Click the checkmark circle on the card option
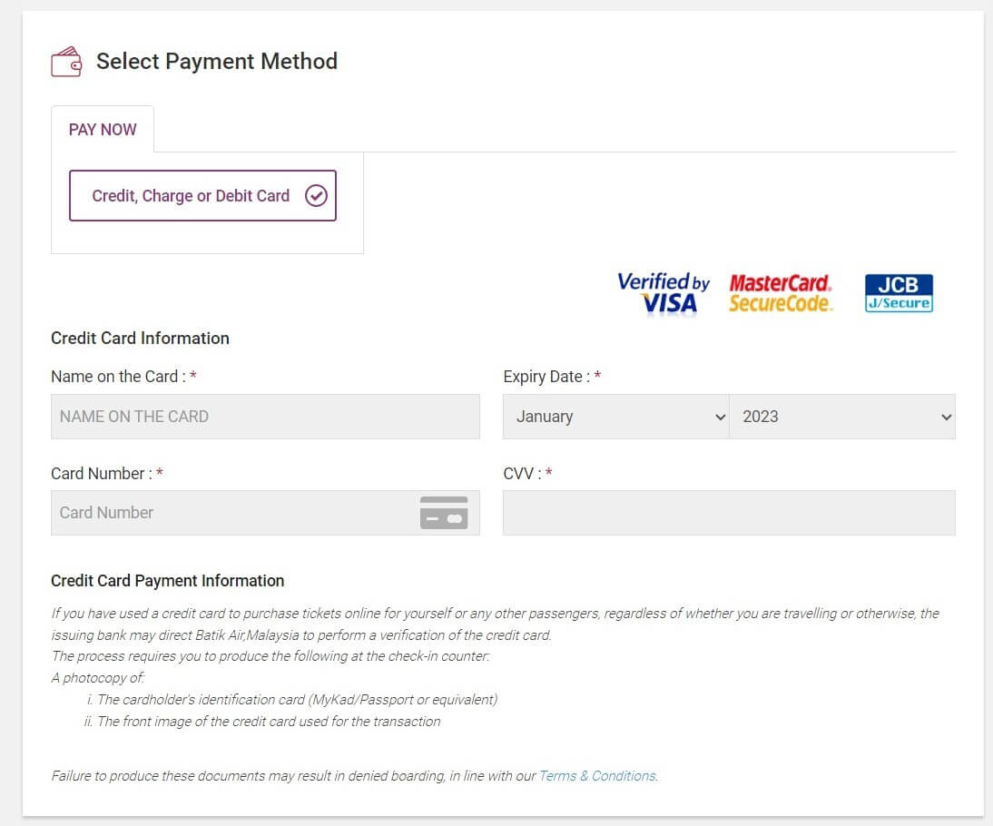This screenshot has height=826, width=993. click(x=316, y=196)
